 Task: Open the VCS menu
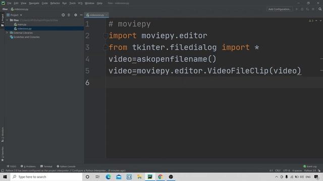click(80, 3)
